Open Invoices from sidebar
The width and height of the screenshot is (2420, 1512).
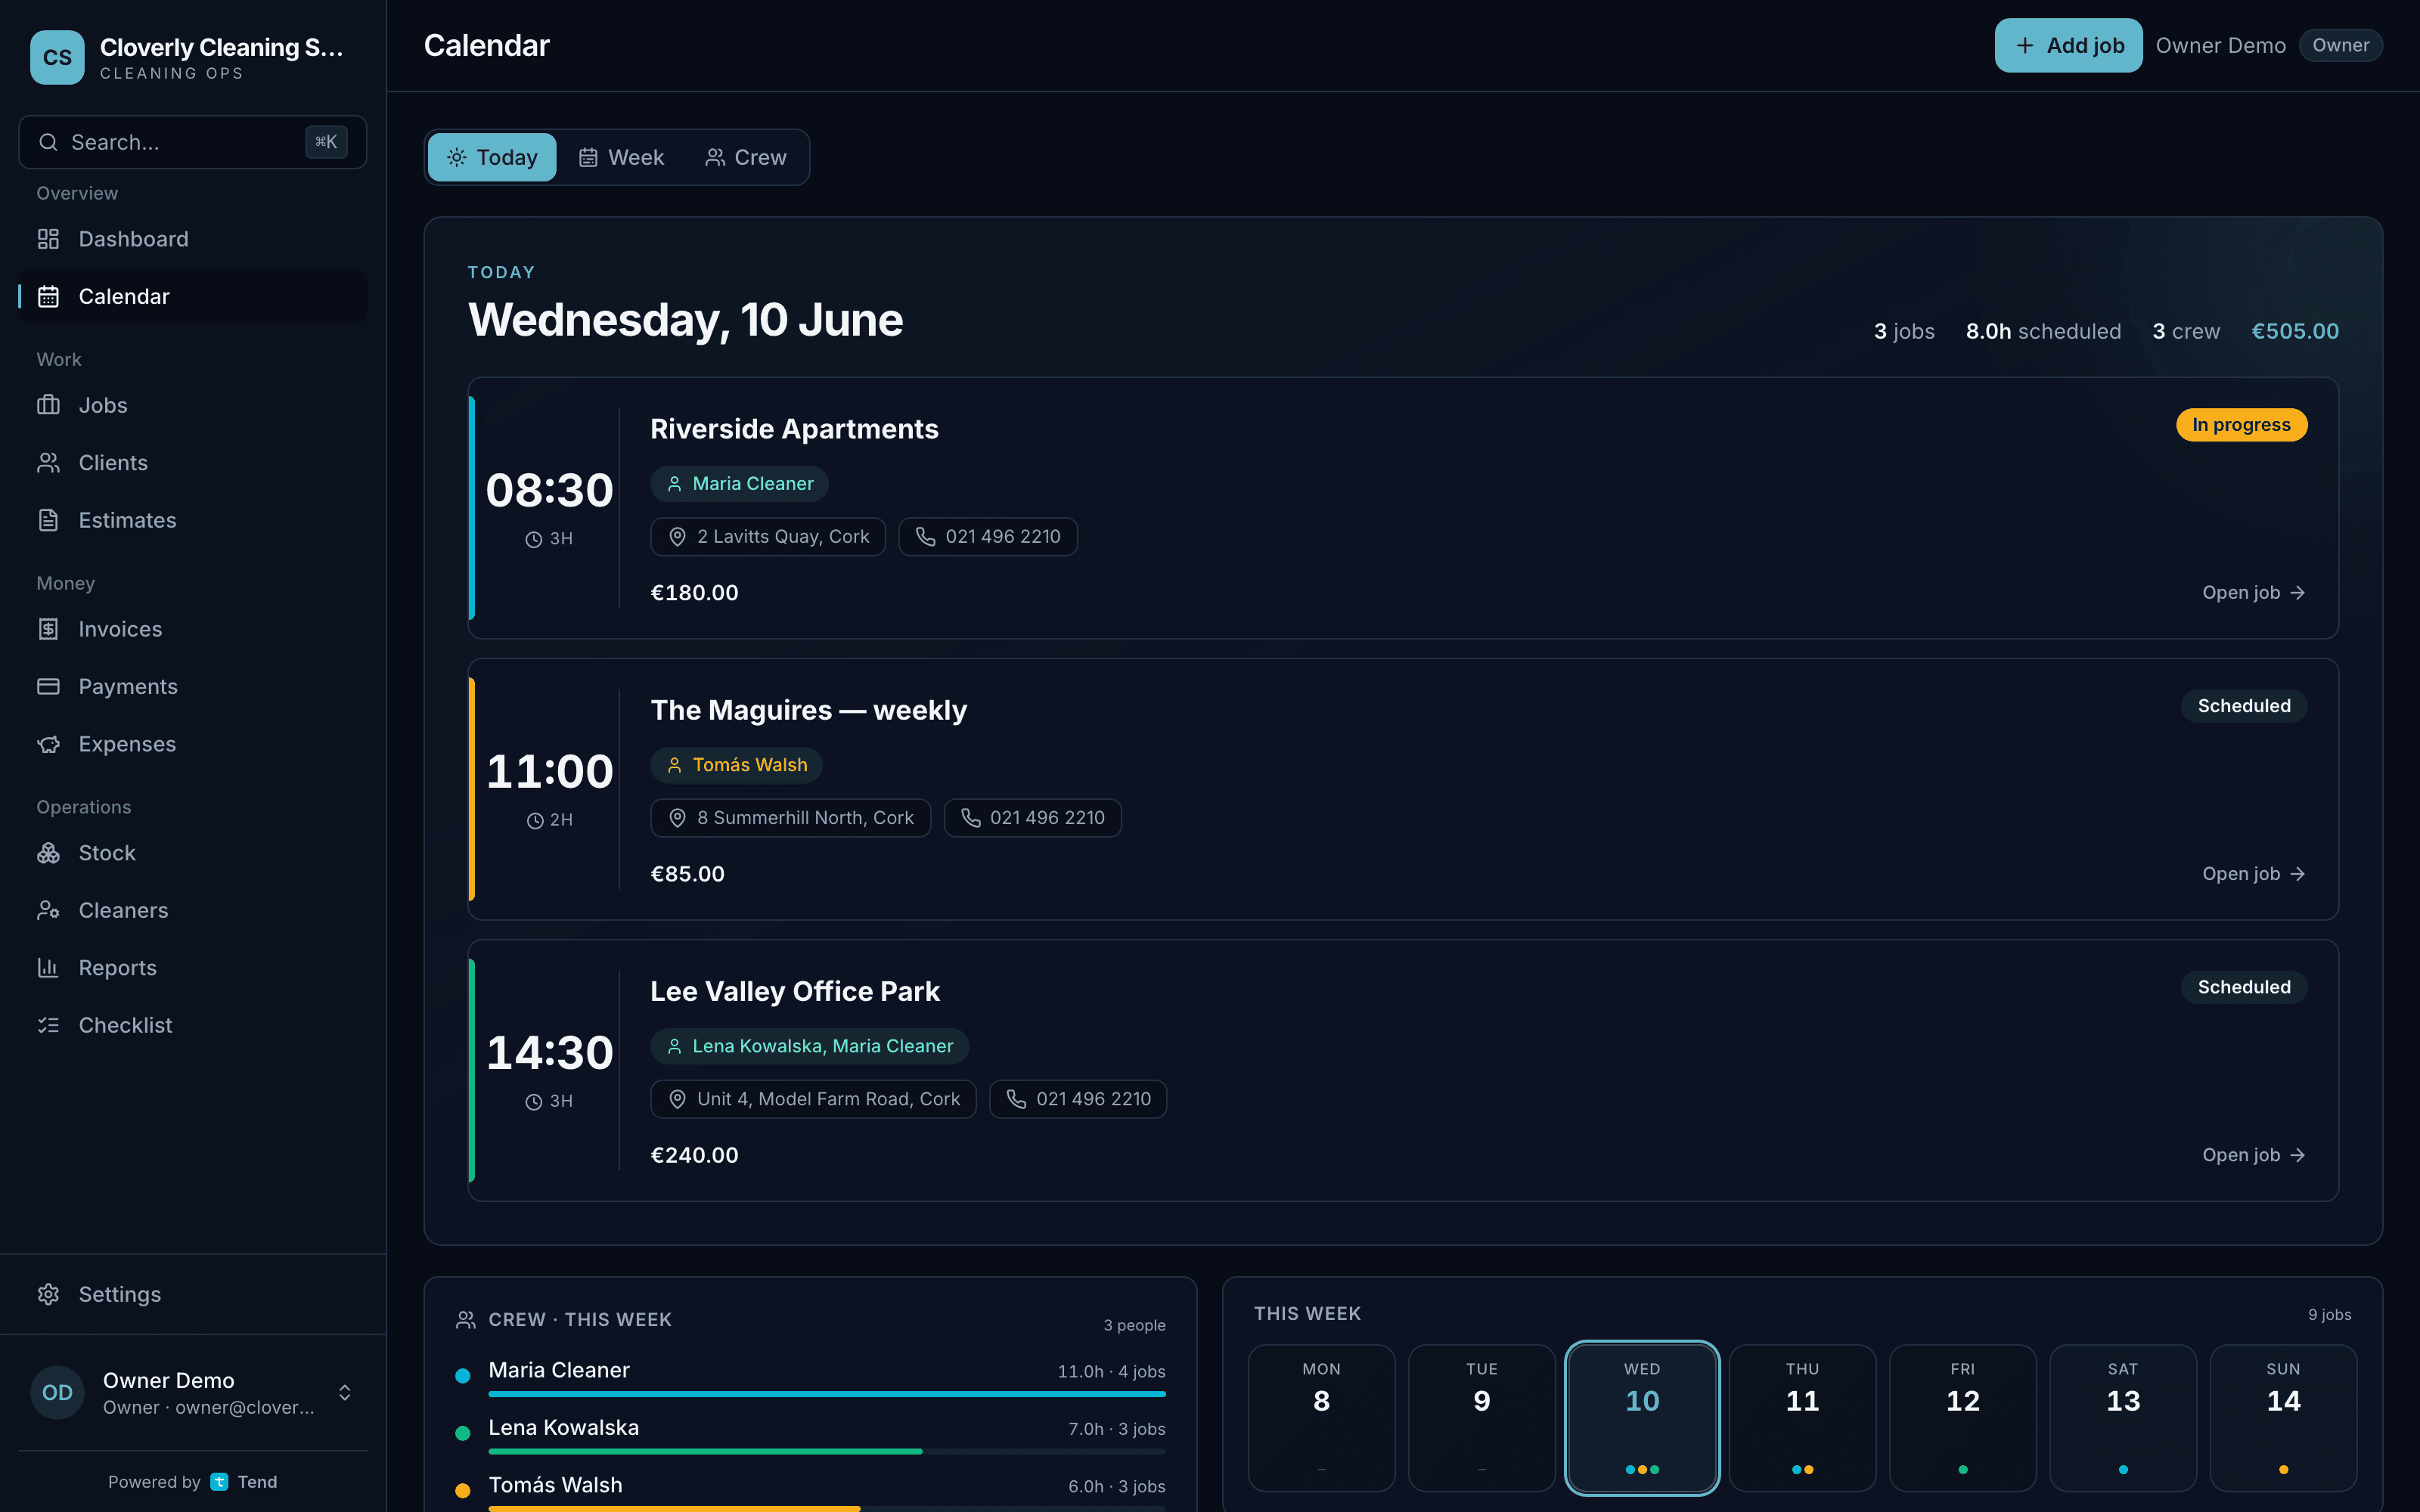point(193,629)
